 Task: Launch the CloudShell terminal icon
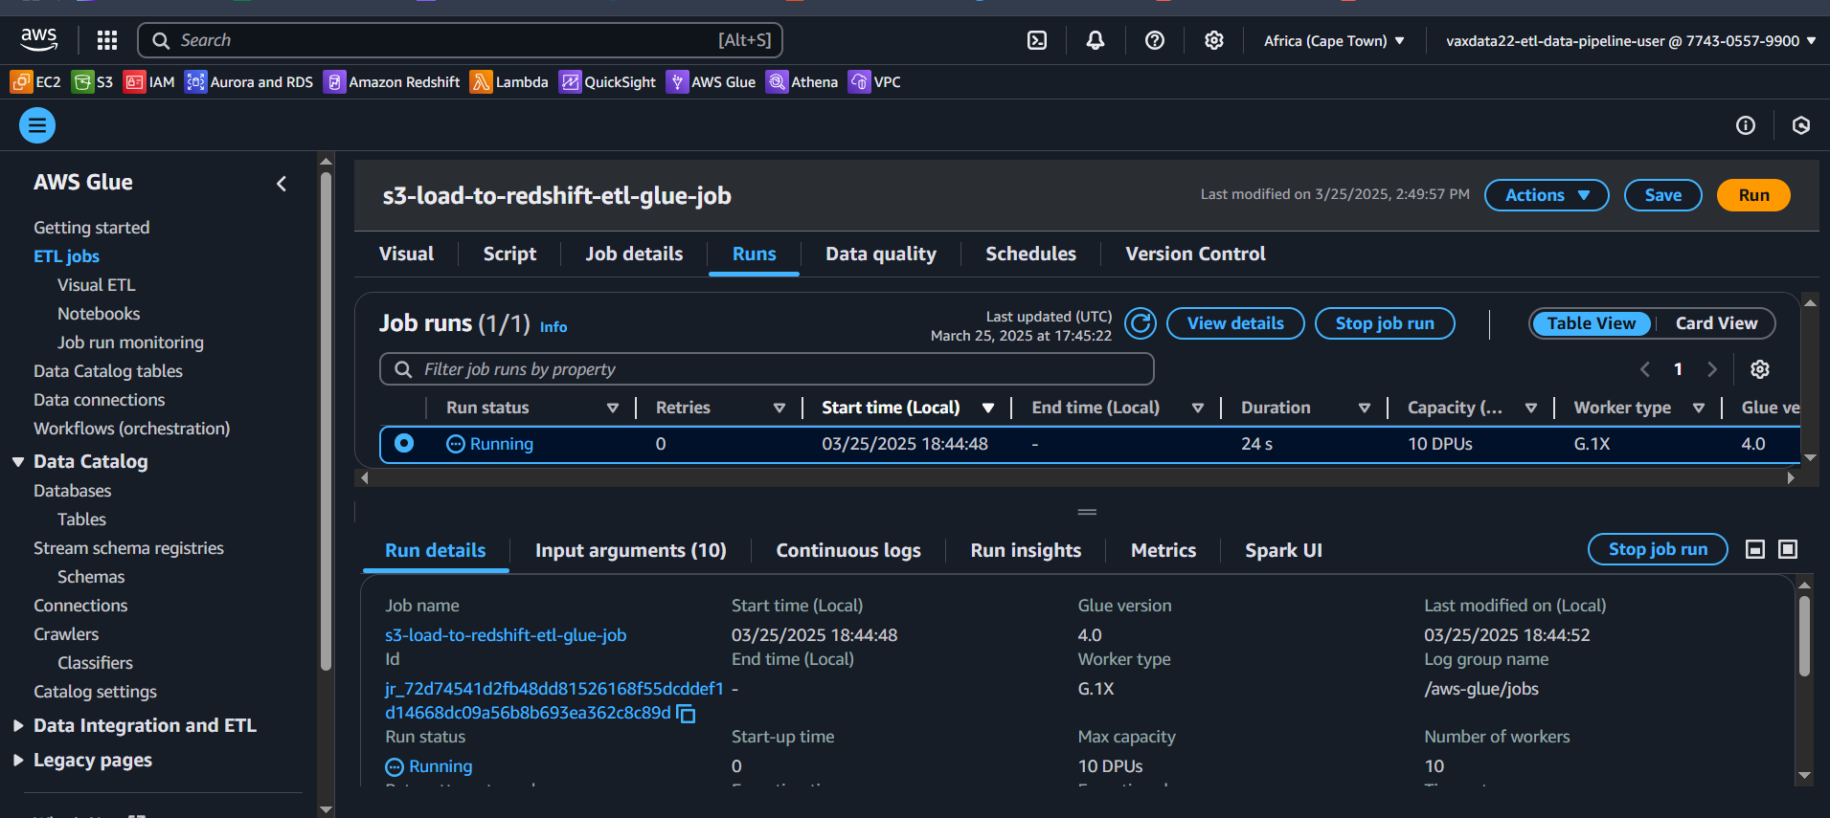point(1037,40)
